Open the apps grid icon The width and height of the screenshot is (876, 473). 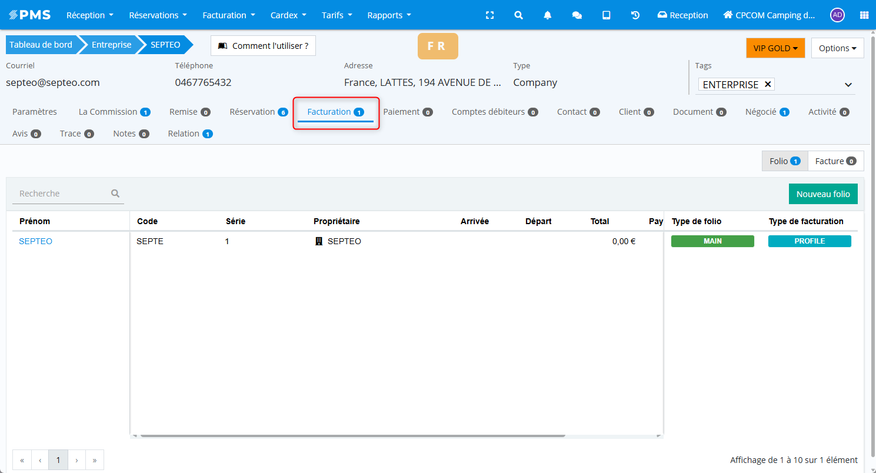(x=864, y=15)
